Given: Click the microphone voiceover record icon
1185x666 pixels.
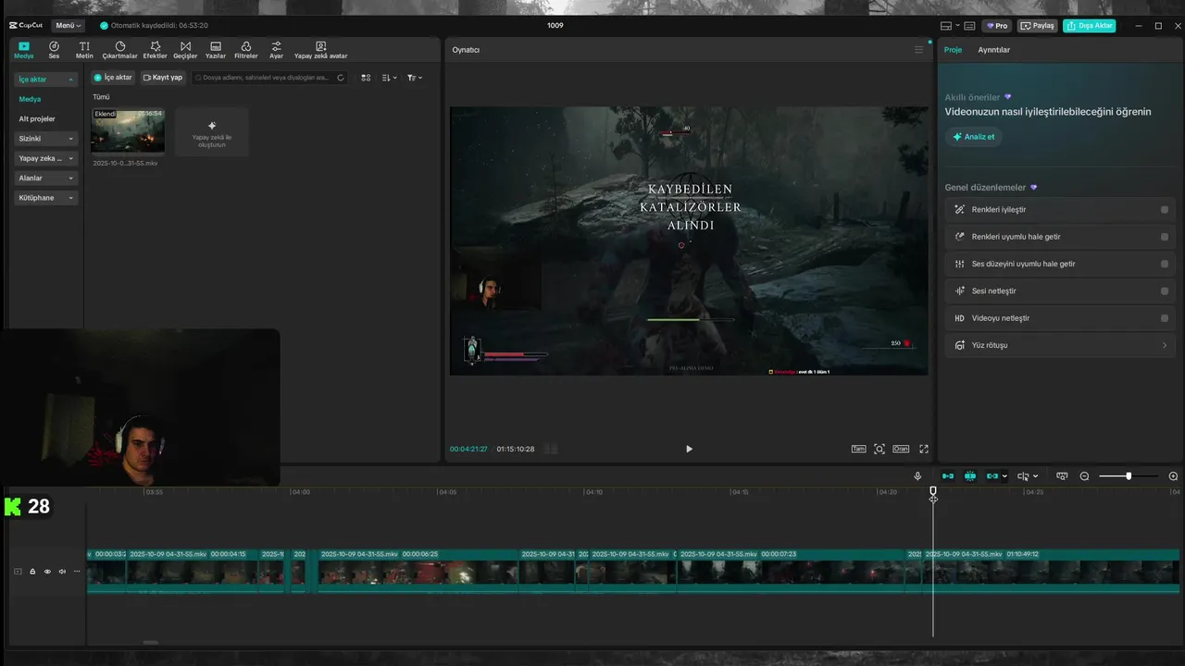Looking at the screenshot, I should pos(917,476).
